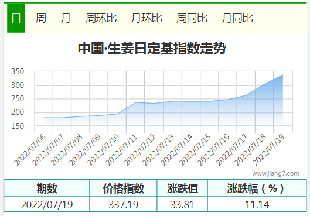Select the 日 daily tab

pyautogui.click(x=16, y=18)
